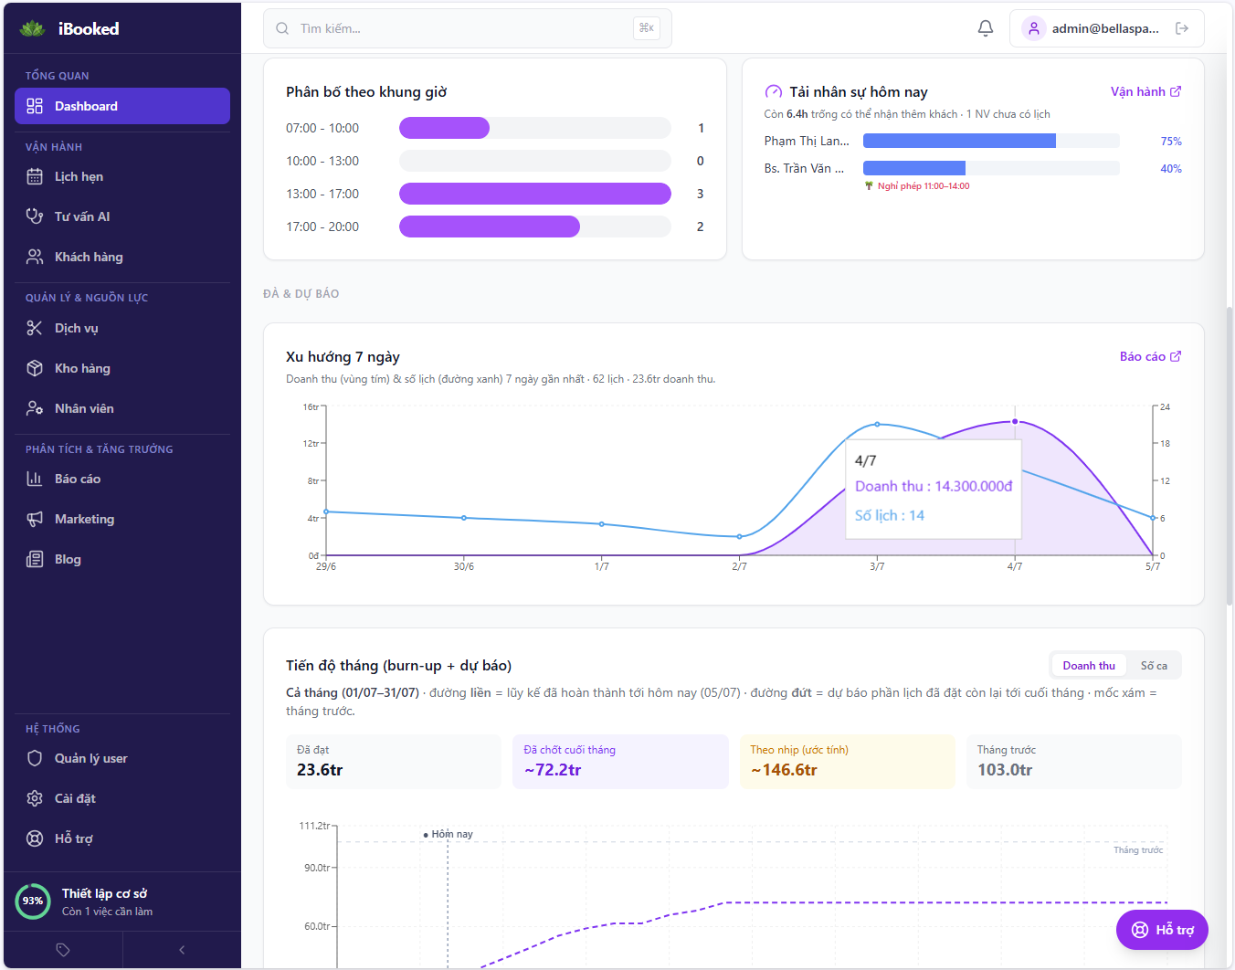Screen dimensions: 1235x970
Task: Click the calendar icon beside Lịch hẹn
Action: (35, 176)
